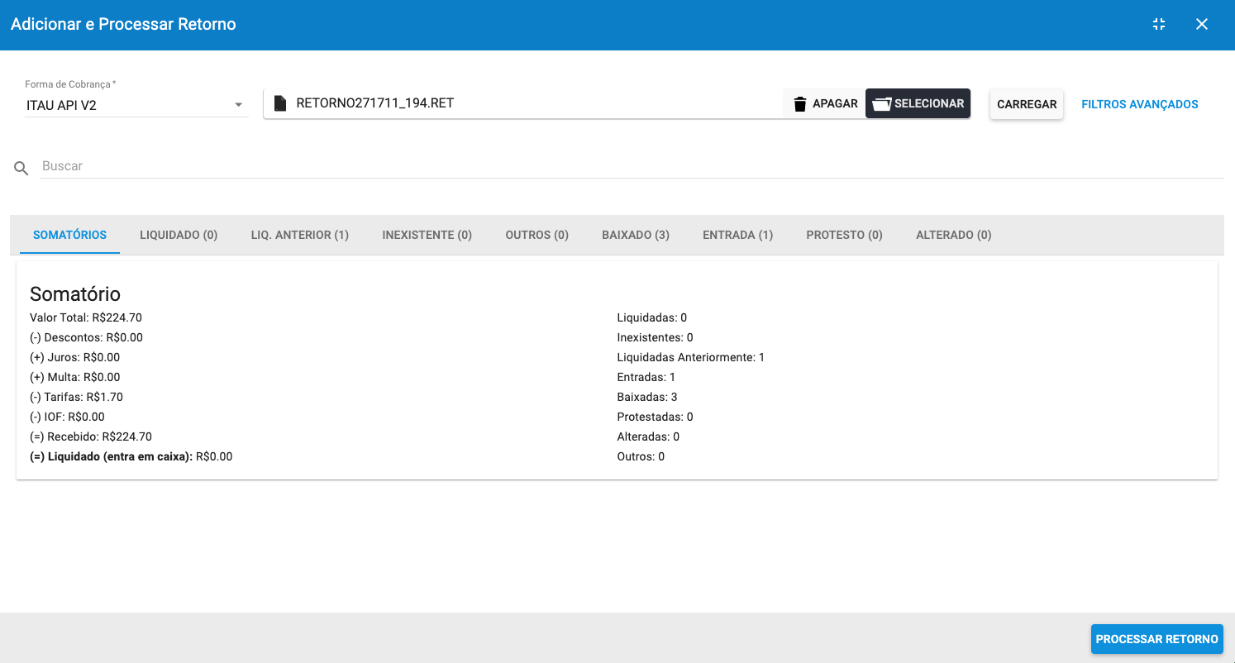1235x663 pixels.
Task: Click '(-) Descontos: R$0.00' line
Action: click(x=86, y=337)
